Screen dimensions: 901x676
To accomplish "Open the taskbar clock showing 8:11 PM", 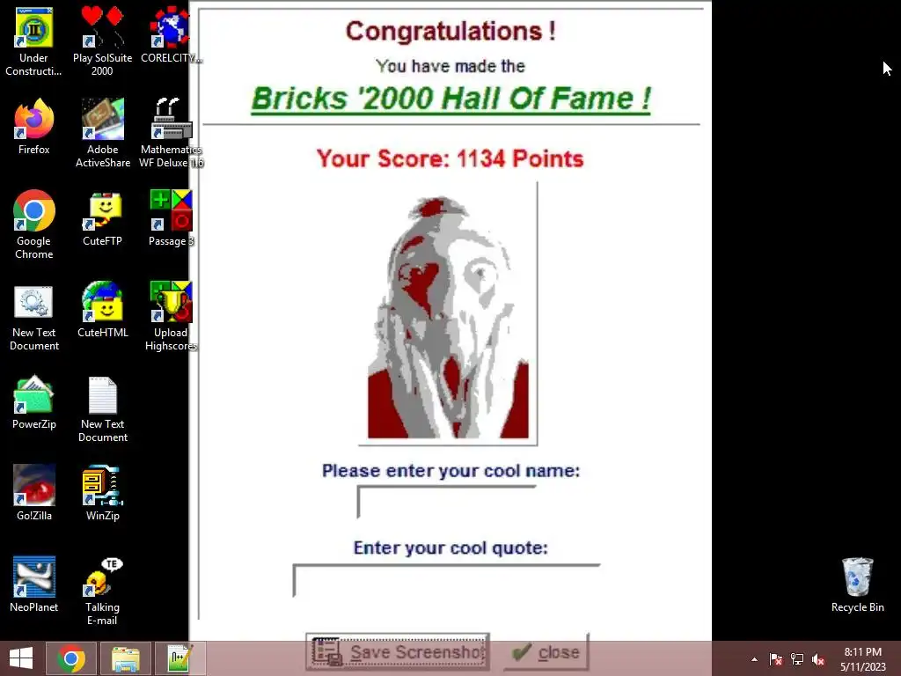I will (x=863, y=659).
